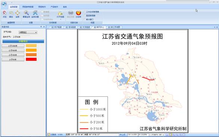Screen dimensions: 219x137
Task: Open the 产品制作 ribbon tab
Action: click(x=54, y=7)
